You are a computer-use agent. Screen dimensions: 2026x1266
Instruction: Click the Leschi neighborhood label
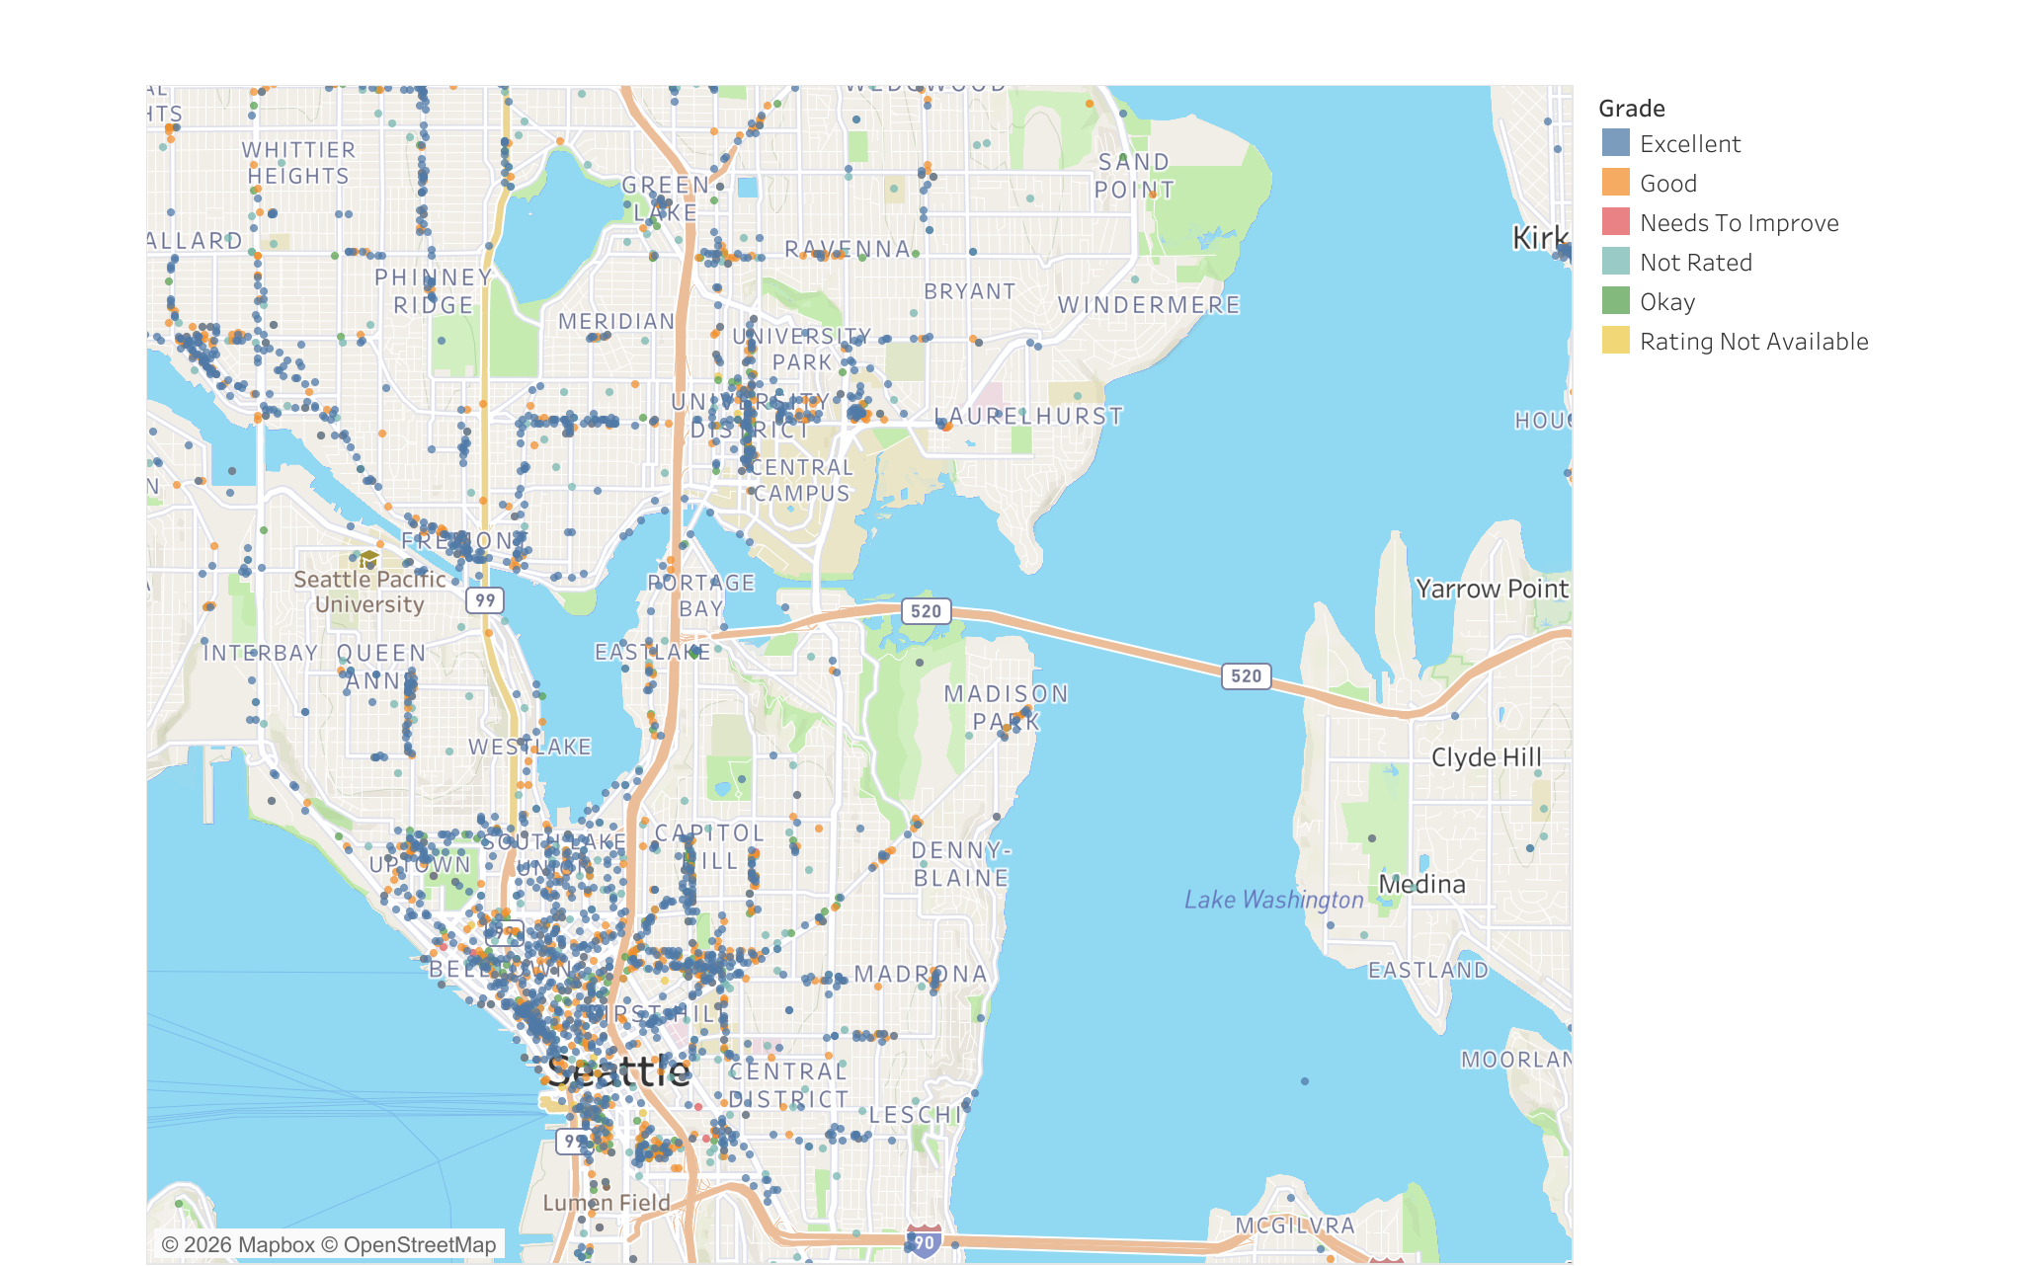coord(915,1115)
